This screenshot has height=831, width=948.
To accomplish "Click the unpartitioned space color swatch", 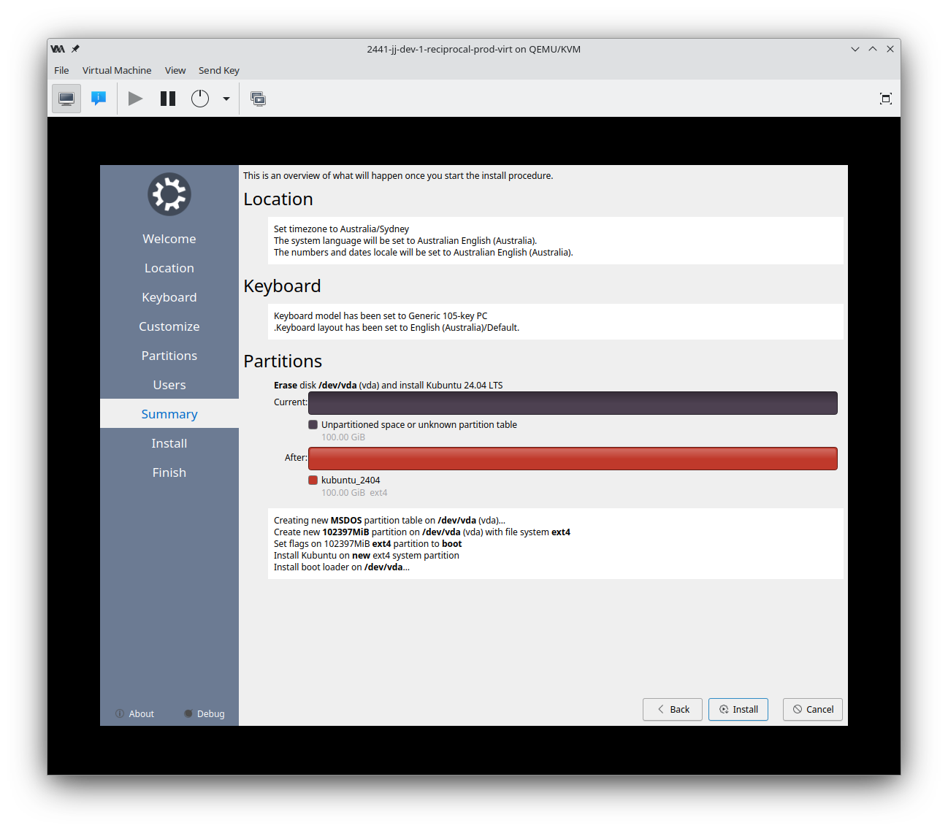I will coord(313,424).
